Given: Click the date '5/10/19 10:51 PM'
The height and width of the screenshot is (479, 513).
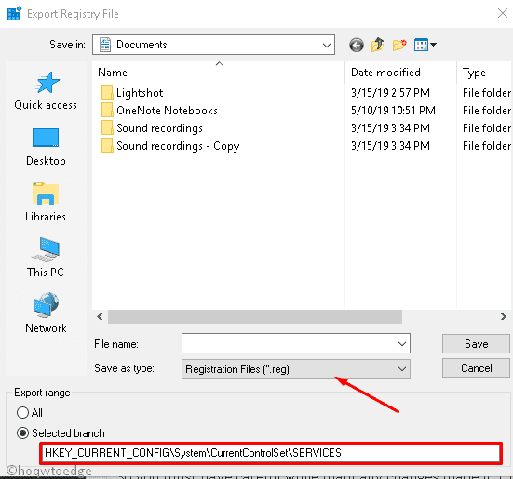Looking at the screenshot, I should [x=393, y=111].
